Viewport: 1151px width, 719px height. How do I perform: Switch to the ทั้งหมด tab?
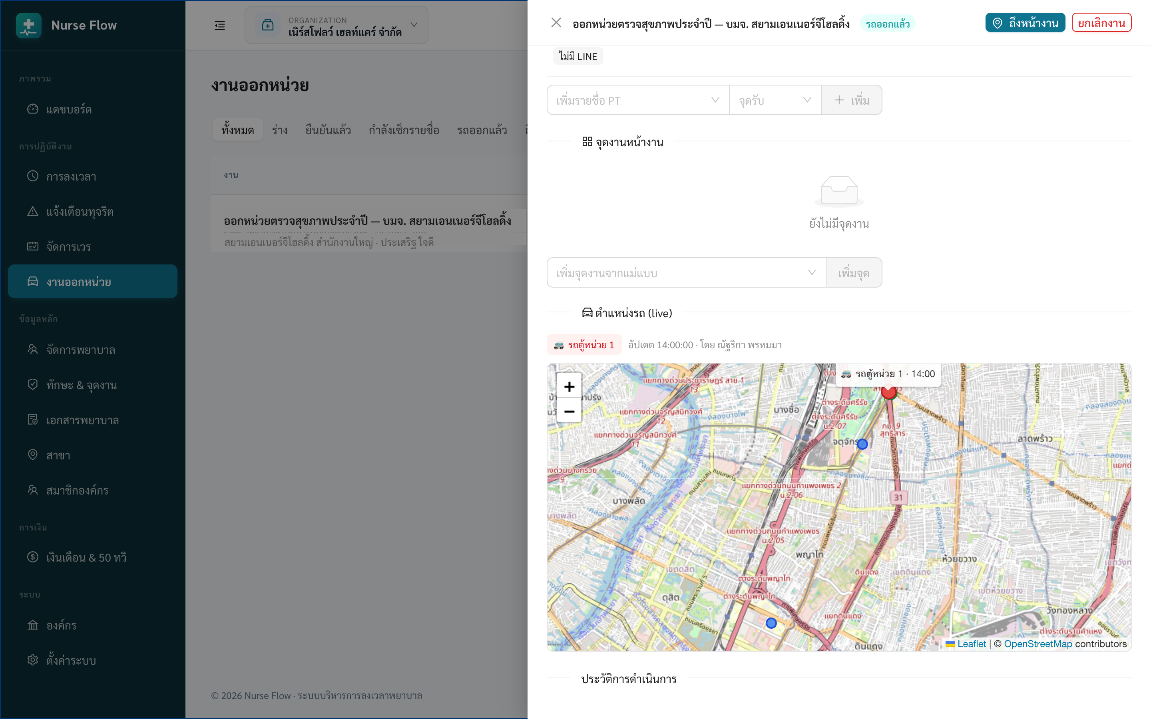[x=238, y=130]
